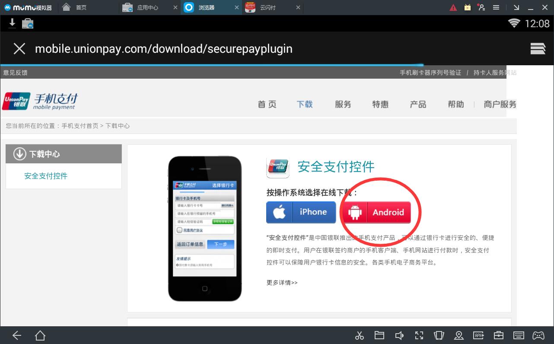The image size is (554, 344).
Task: Select 特惠 in site navigation
Action: pos(381,104)
